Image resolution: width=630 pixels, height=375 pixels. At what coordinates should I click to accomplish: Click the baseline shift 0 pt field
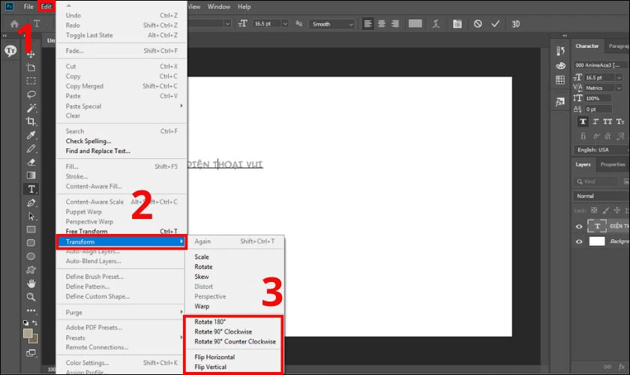click(x=598, y=109)
